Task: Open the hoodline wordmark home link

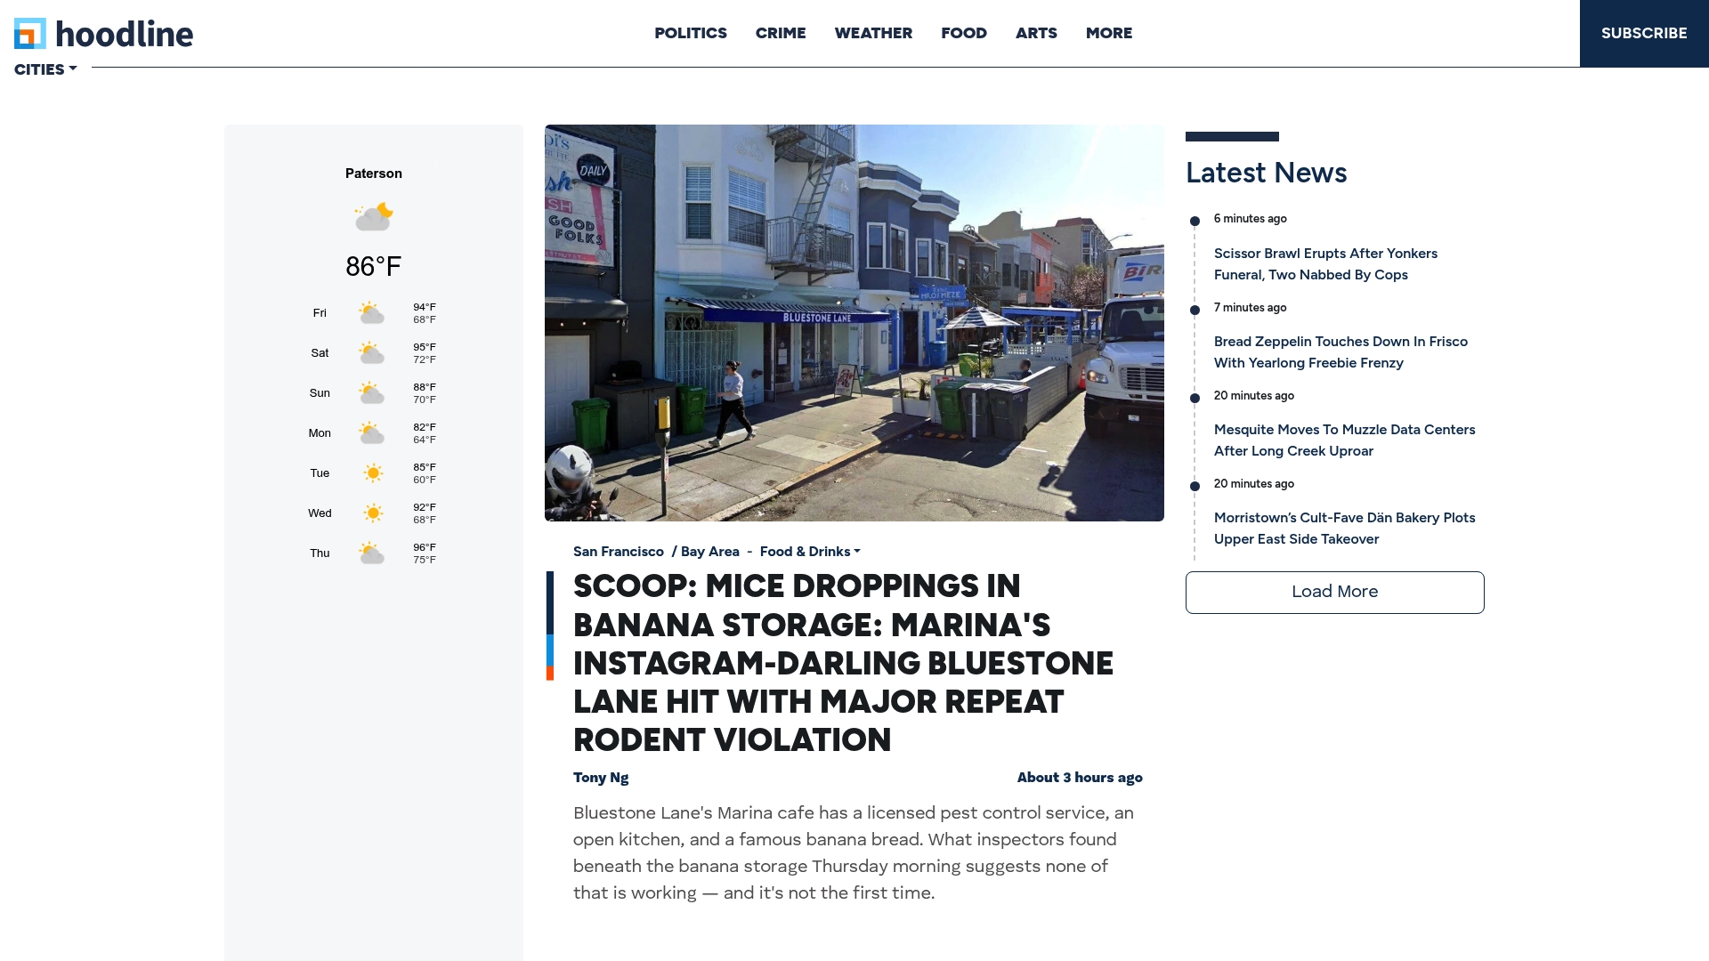Action: coord(125,34)
